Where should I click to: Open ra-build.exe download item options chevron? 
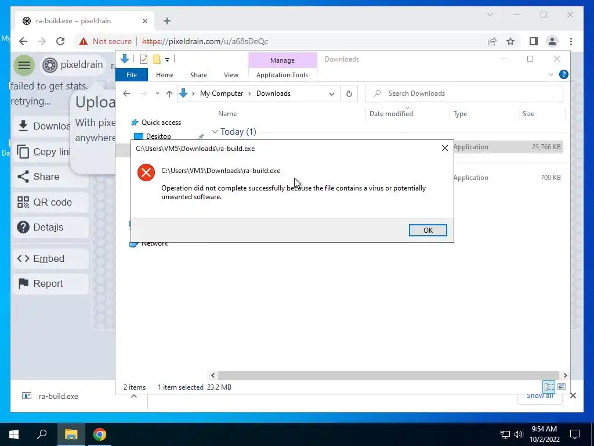click(134, 396)
